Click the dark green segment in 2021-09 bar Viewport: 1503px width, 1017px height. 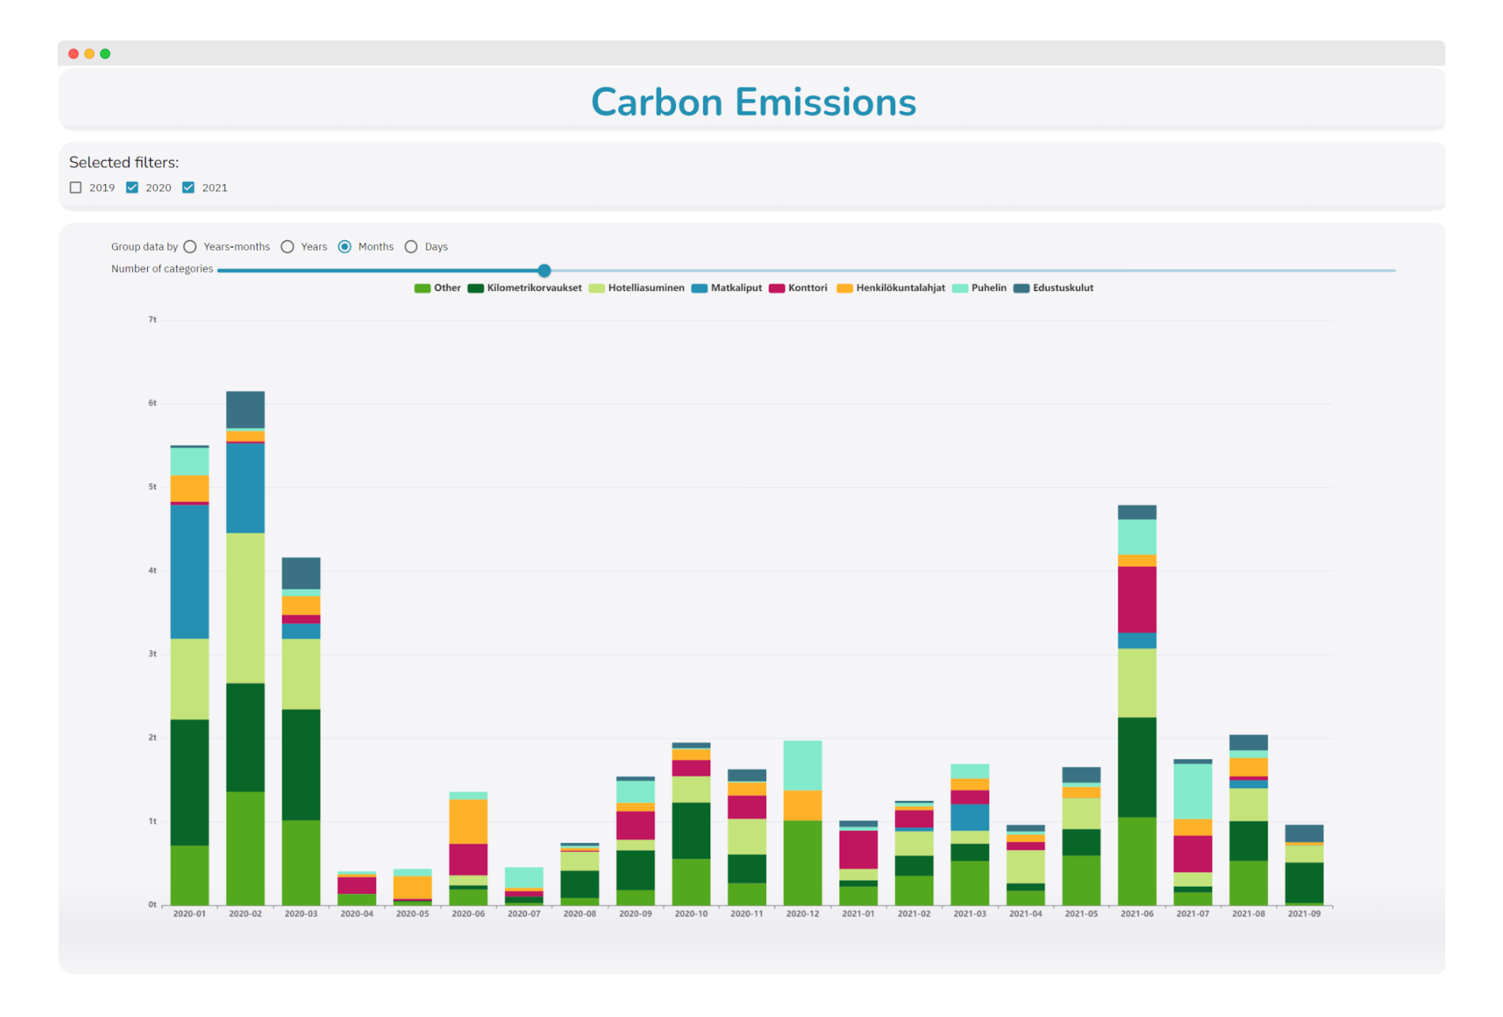1305,883
